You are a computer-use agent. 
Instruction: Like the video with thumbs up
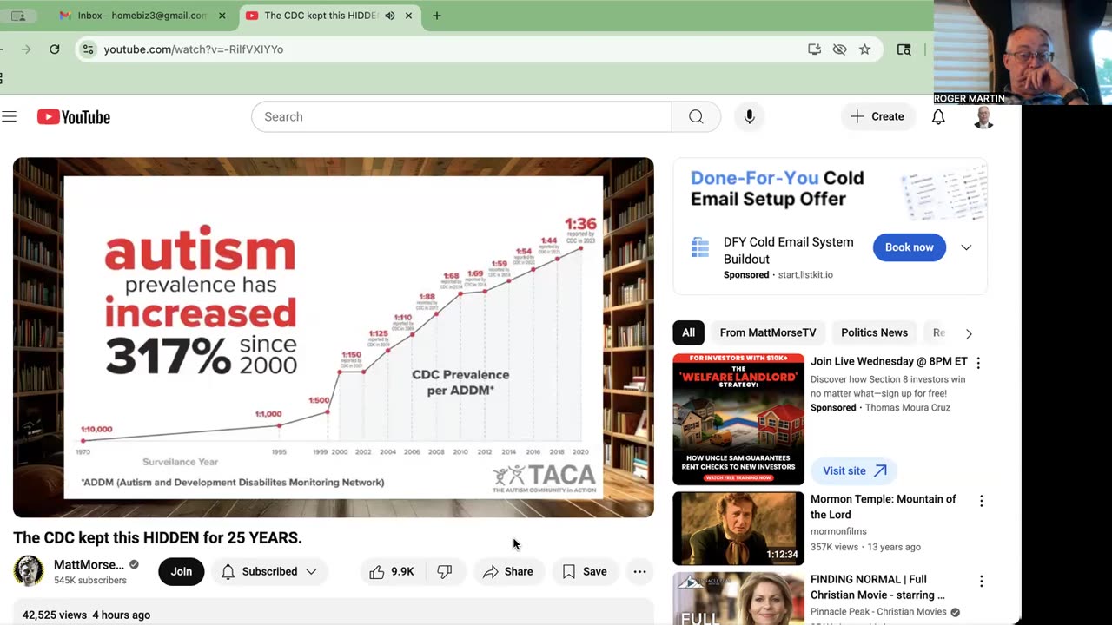pos(391,571)
